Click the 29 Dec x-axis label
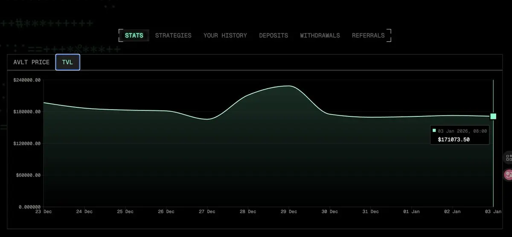The image size is (512, 237). [289, 211]
